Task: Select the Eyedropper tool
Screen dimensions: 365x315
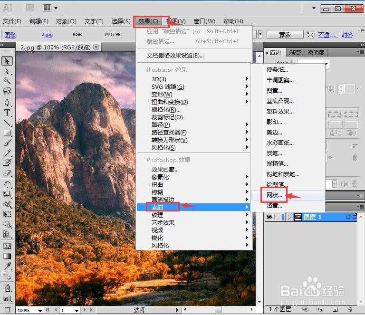Action: (x=7, y=266)
